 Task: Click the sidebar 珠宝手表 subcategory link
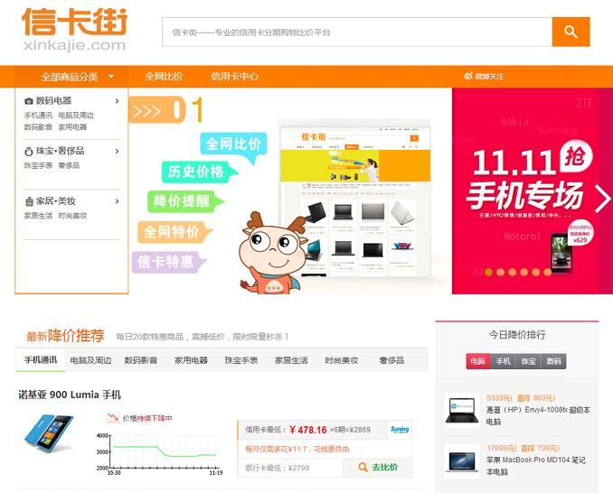pyautogui.click(x=38, y=165)
